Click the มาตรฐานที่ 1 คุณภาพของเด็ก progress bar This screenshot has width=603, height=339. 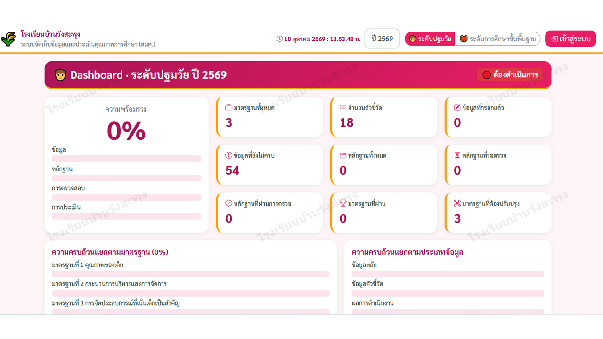click(x=191, y=274)
